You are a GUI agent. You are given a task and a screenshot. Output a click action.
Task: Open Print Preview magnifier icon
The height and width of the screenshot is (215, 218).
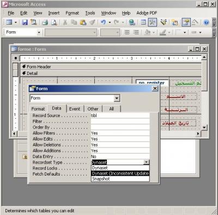tap(54, 22)
